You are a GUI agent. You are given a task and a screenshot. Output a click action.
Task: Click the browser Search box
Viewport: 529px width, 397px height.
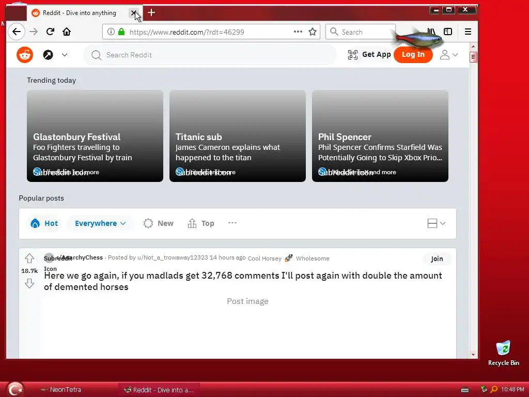(x=360, y=32)
